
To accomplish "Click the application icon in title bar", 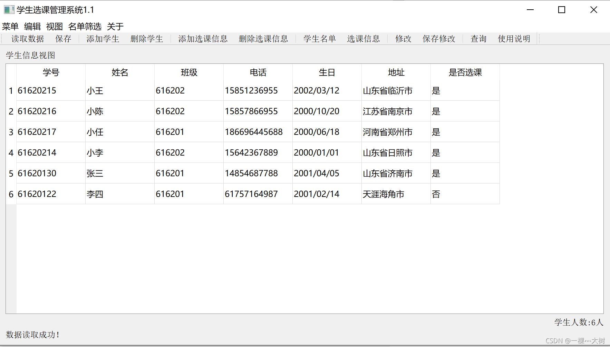I will [9, 10].
